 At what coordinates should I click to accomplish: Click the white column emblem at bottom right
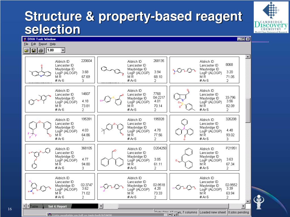click(259, 202)
